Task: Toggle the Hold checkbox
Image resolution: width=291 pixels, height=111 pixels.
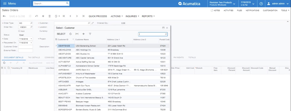Action: (x=19, y=31)
